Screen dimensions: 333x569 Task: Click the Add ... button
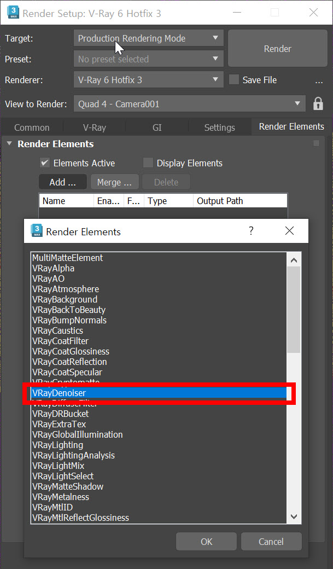pyautogui.click(x=63, y=182)
